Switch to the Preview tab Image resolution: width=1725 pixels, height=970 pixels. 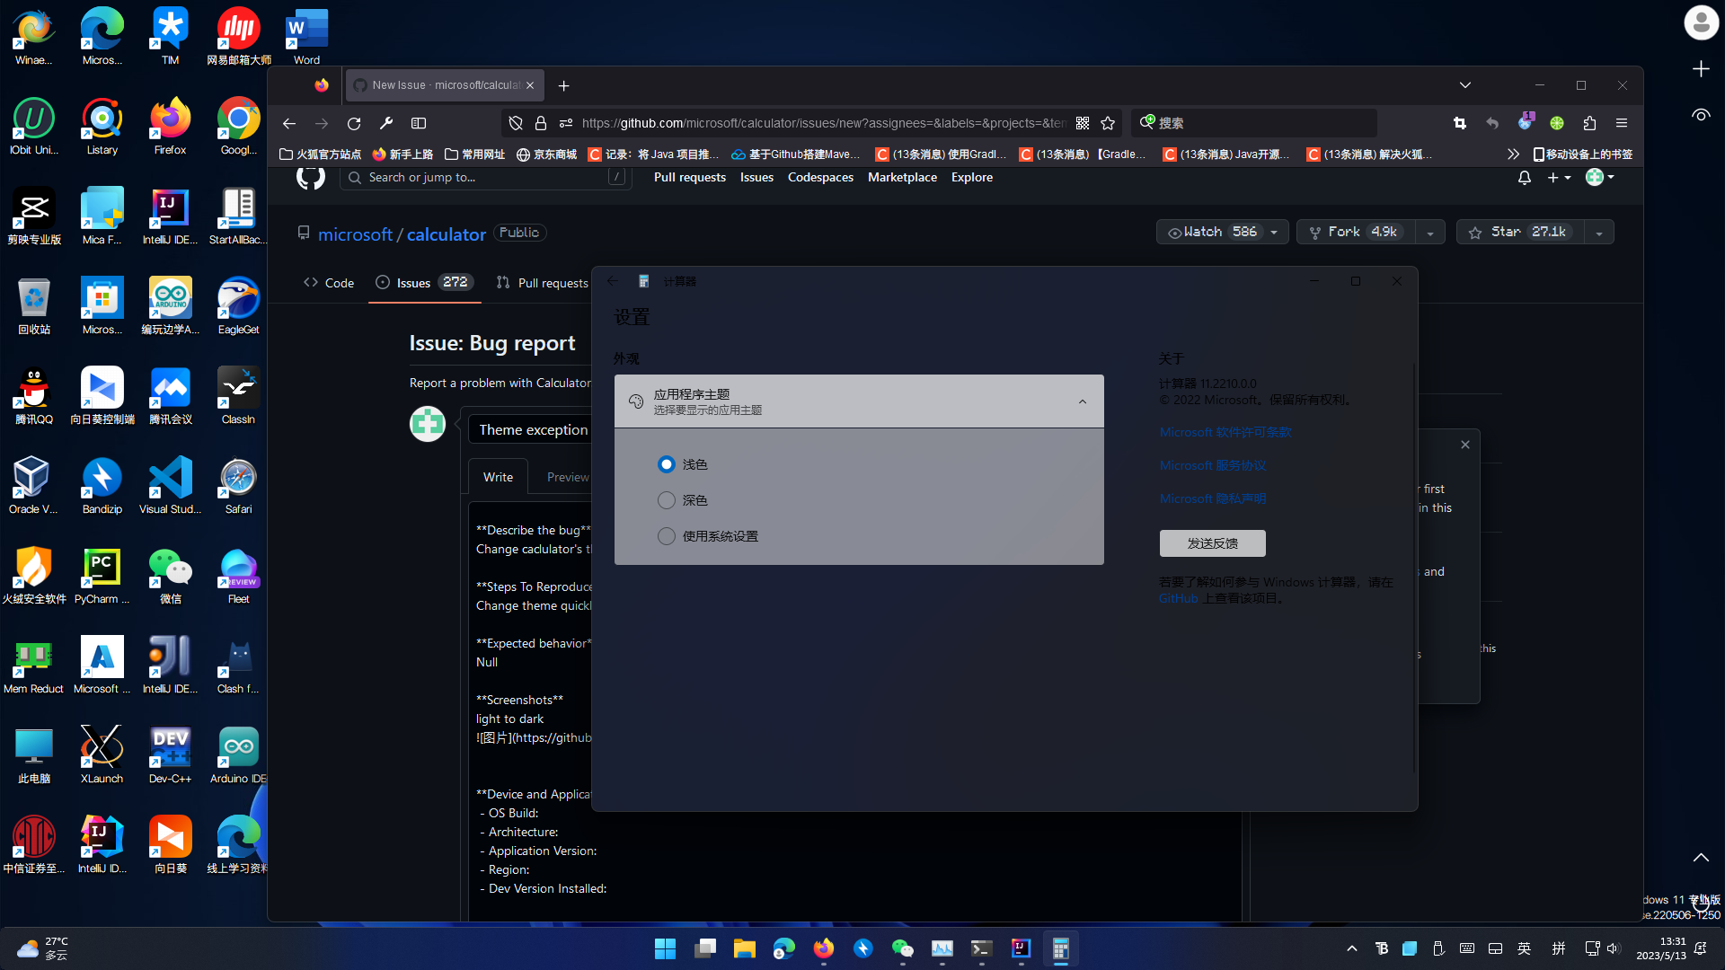(x=566, y=477)
